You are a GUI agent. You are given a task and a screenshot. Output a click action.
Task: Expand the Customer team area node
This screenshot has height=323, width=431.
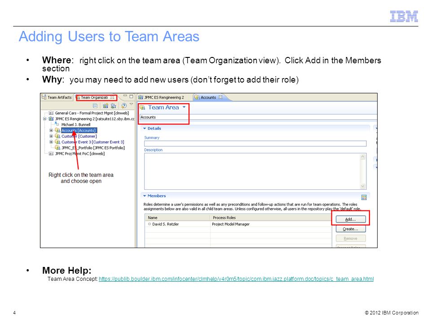[x=51, y=136]
